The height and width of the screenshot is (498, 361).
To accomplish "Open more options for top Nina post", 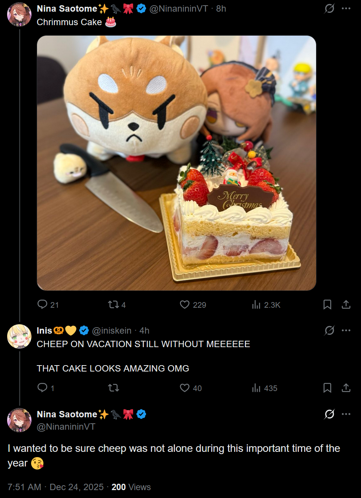I will (346, 8).
